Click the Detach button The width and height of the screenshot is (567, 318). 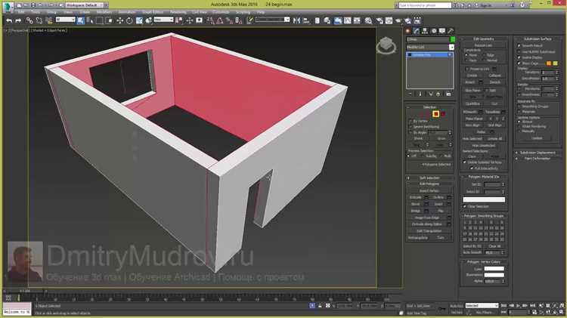pyautogui.click(x=494, y=82)
